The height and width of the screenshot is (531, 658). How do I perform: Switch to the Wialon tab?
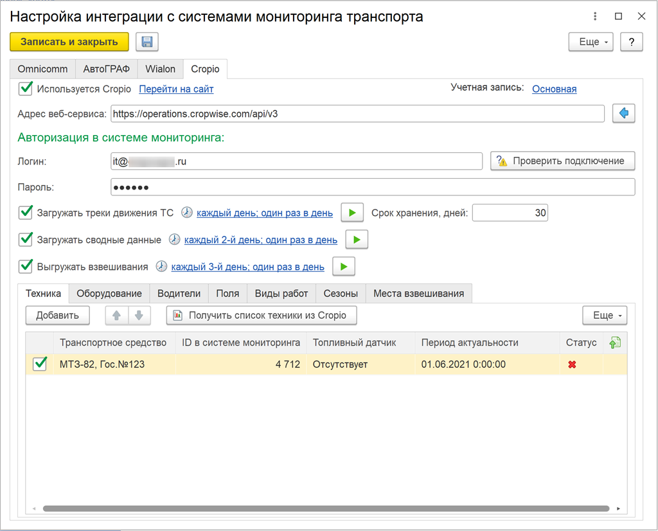tap(160, 69)
